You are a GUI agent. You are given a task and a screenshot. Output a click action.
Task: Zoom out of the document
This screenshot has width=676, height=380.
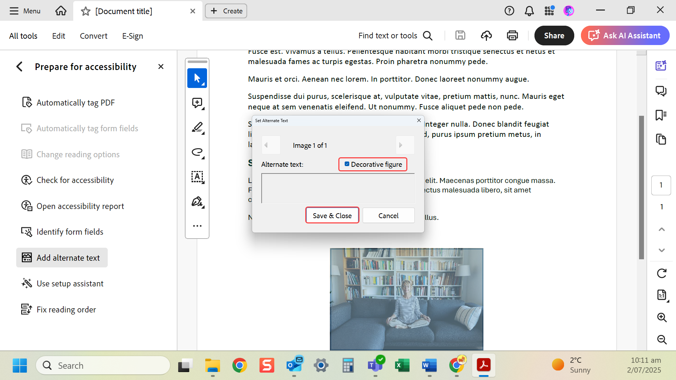662,340
